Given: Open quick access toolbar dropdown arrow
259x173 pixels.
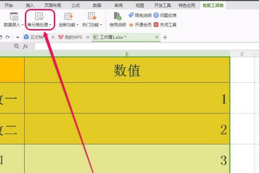Looking at the screenshot, I should (18, 38).
